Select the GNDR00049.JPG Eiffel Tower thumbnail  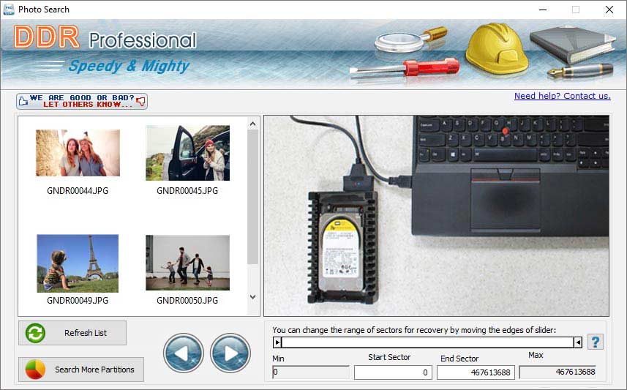pos(78,263)
